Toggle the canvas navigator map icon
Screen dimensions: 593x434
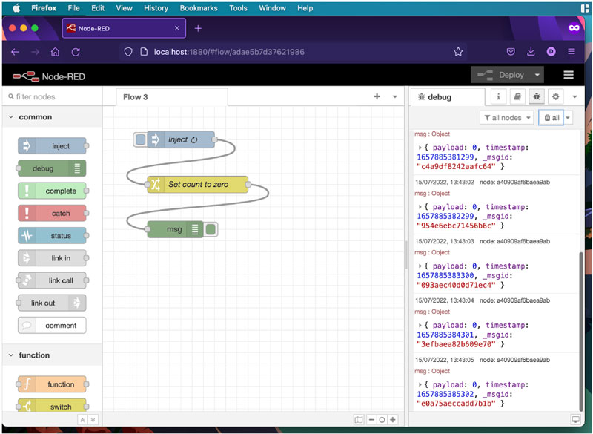[x=359, y=420]
